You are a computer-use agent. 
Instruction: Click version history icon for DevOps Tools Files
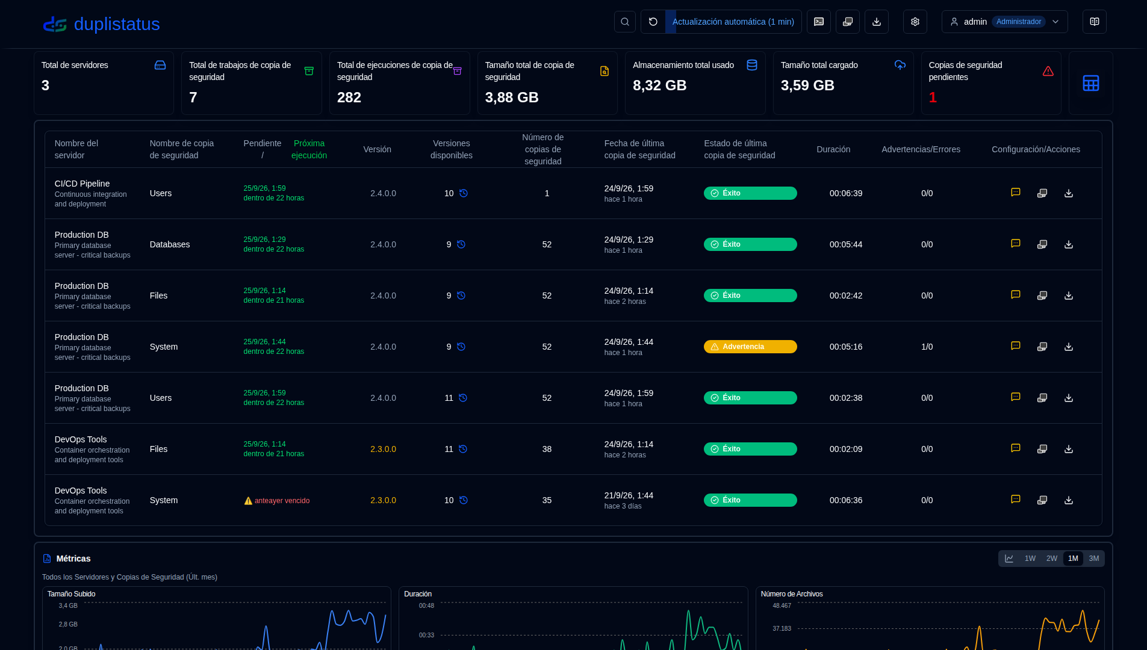pos(463,449)
